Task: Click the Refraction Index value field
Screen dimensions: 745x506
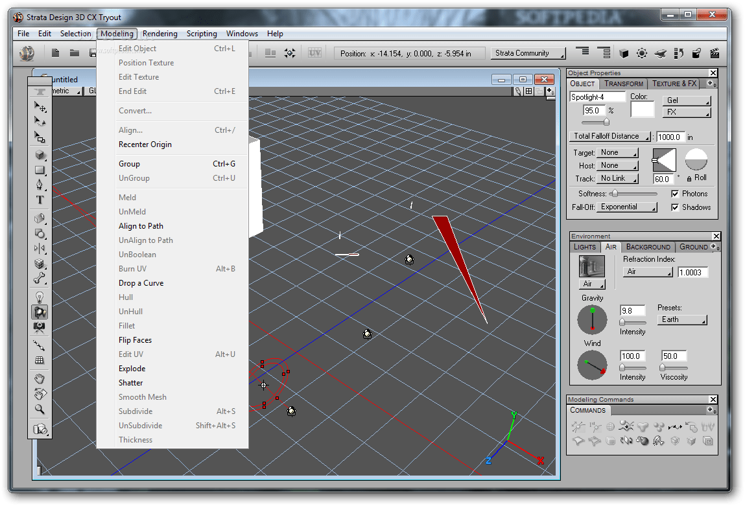Action: pos(692,273)
